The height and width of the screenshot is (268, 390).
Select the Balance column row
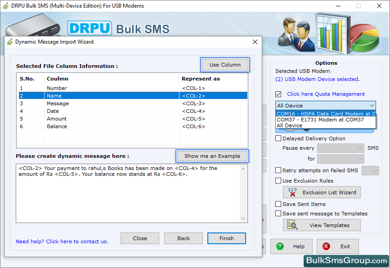click(x=133, y=126)
